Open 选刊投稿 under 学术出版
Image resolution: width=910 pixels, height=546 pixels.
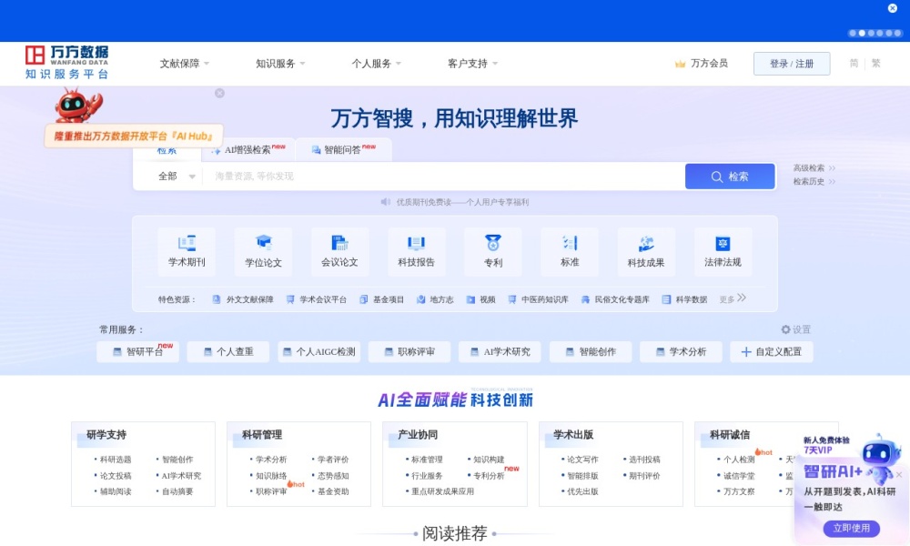tap(645, 459)
